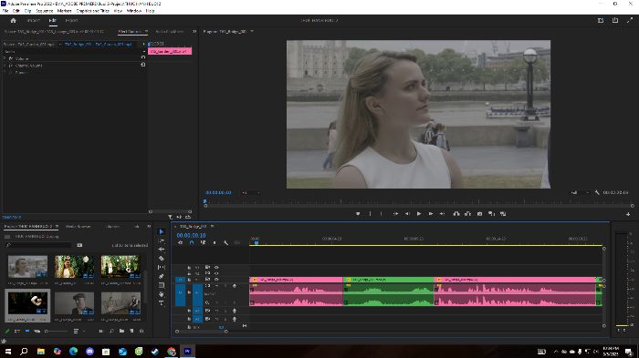Open Effect Controls panel menu
The width and height of the screenshot is (639, 358).
pyautogui.click(x=146, y=31)
